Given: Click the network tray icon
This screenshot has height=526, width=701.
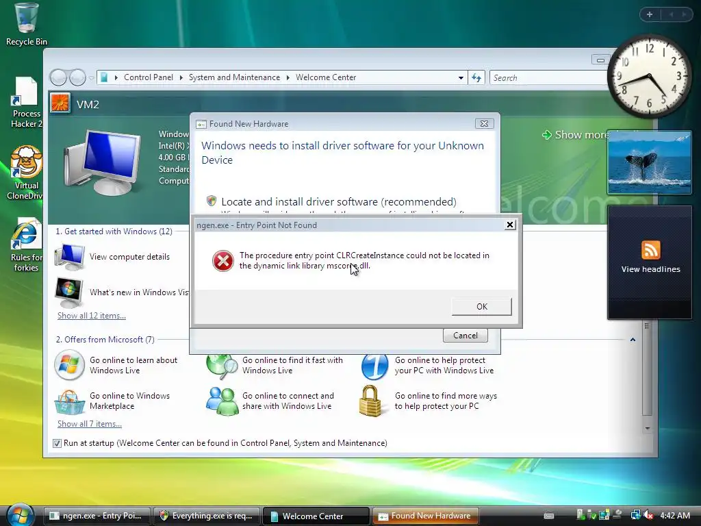Looking at the screenshot, I should [635, 515].
